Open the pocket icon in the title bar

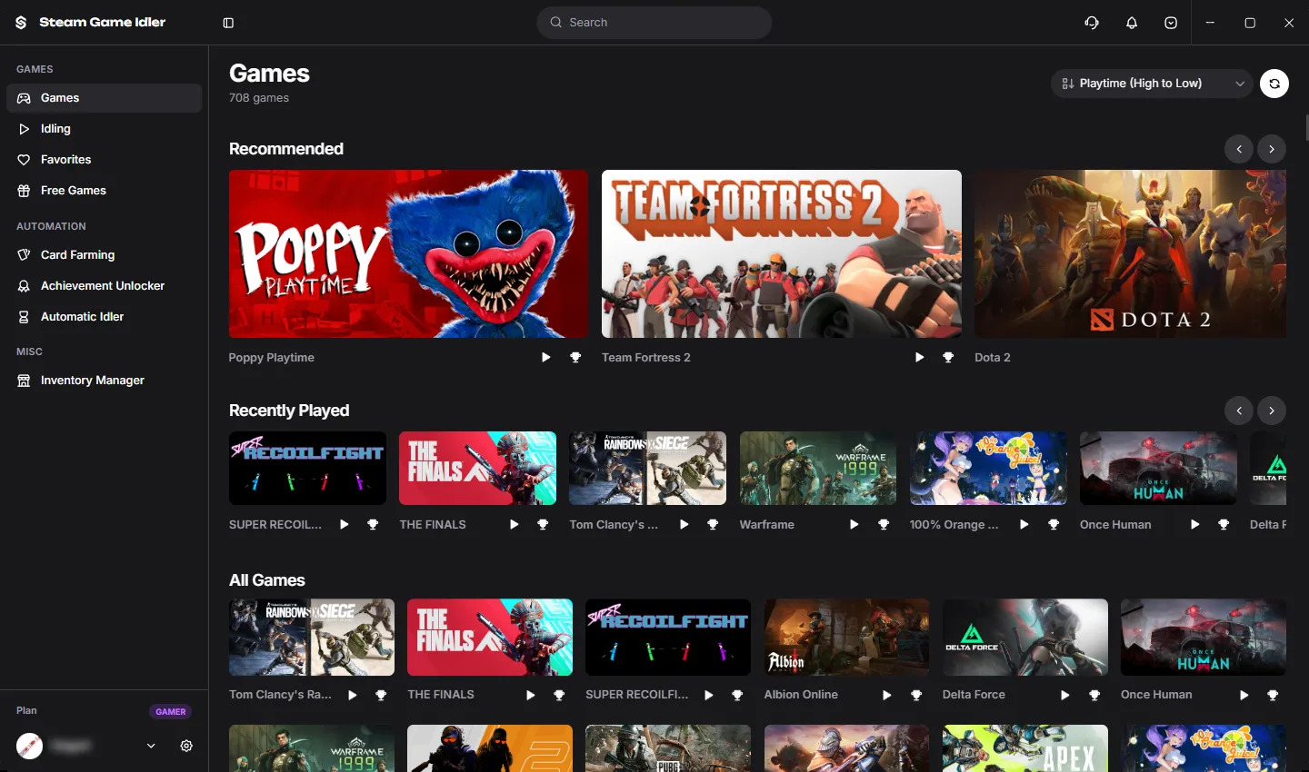pyautogui.click(x=1171, y=23)
